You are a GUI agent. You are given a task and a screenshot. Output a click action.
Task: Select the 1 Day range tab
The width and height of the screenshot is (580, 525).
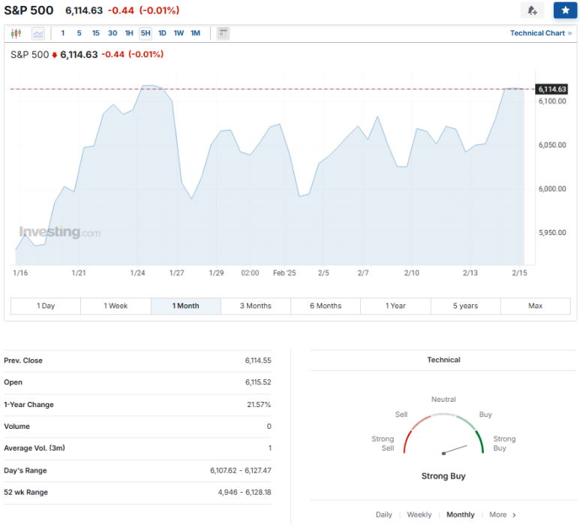(x=46, y=306)
